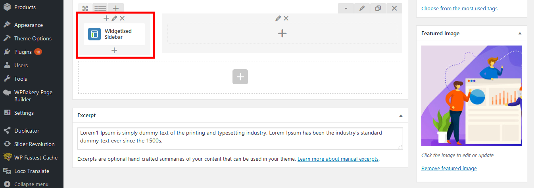Viewport: 534px width, 188px height.
Task: Toggle the row collapse arrow
Action: coord(346,8)
